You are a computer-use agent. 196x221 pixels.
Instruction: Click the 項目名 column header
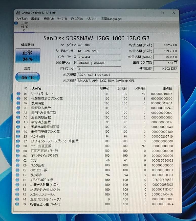tap(36, 88)
